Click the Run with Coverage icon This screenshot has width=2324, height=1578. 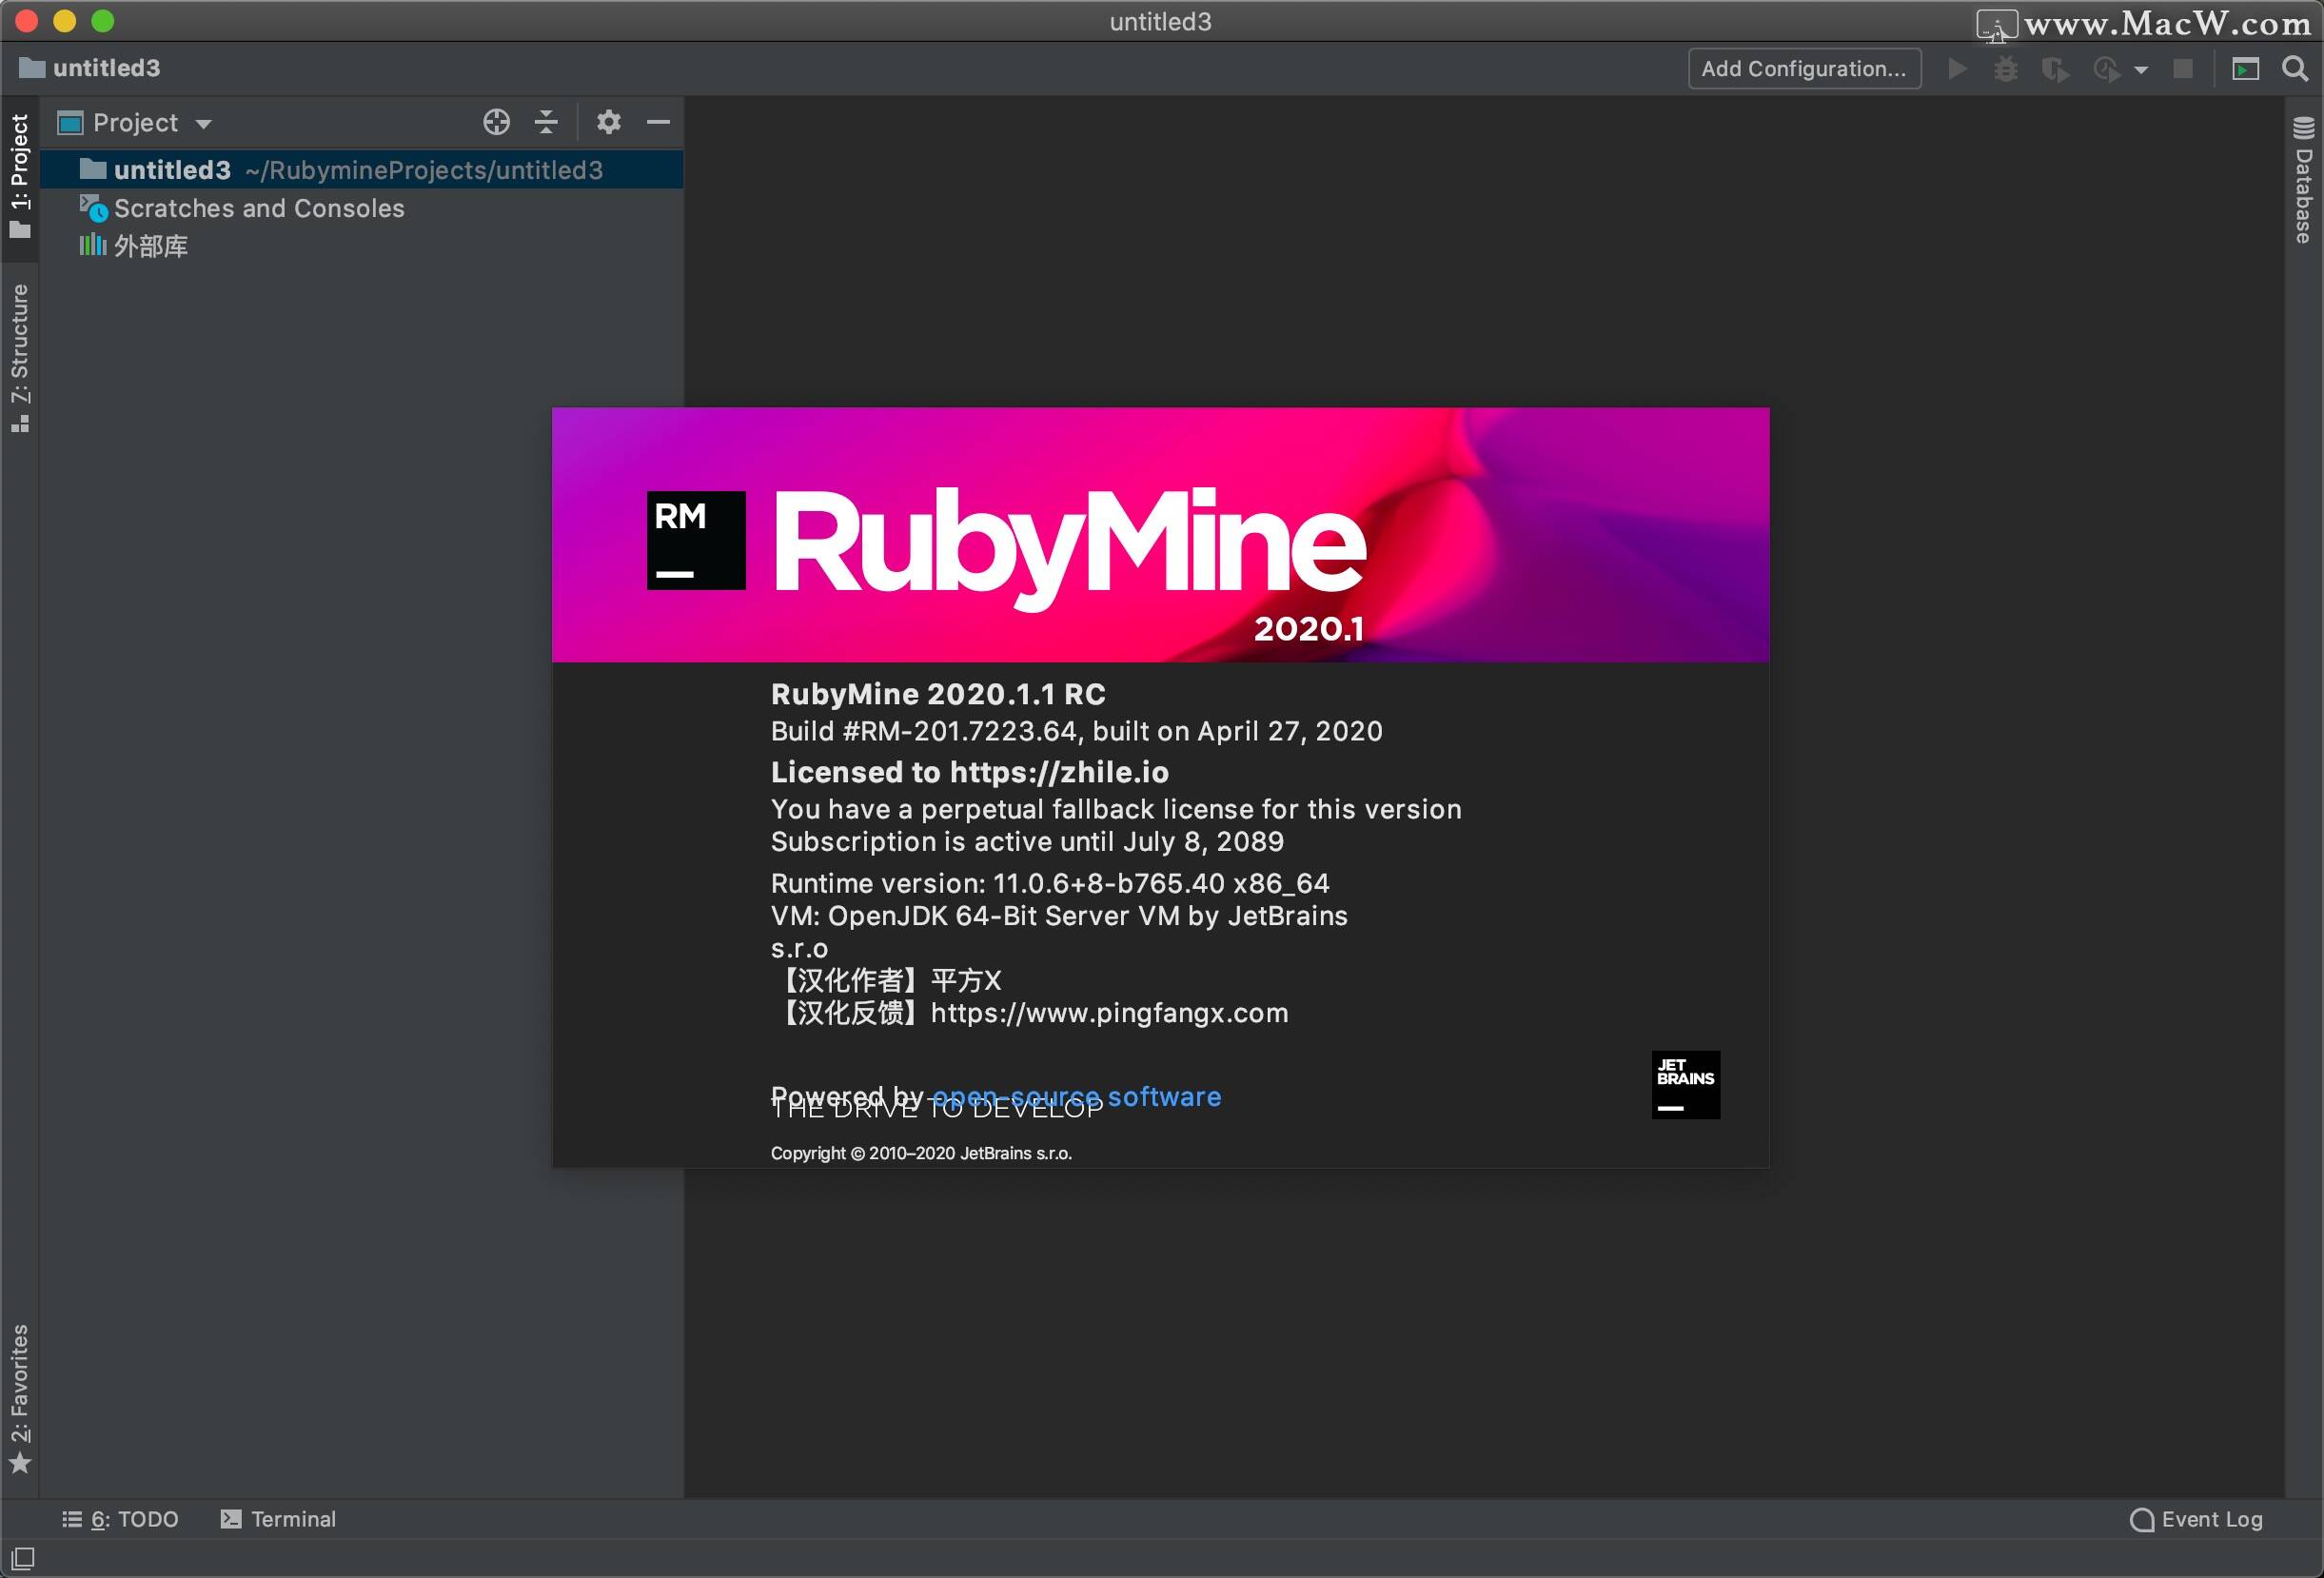pos(2055,69)
